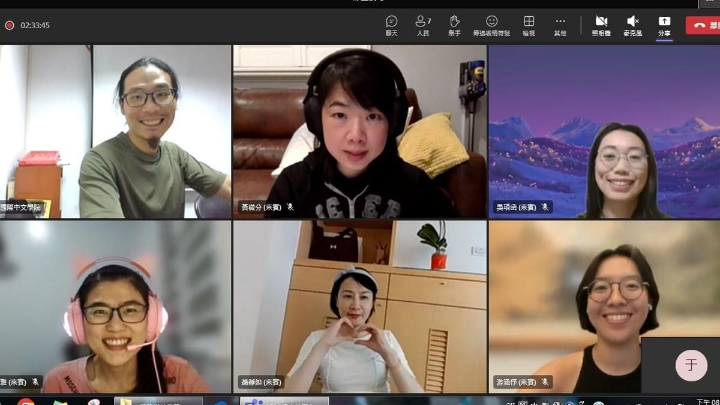Show the participants (人員) list
Viewport: 720px width, 405px height.
(x=423, y=26)
